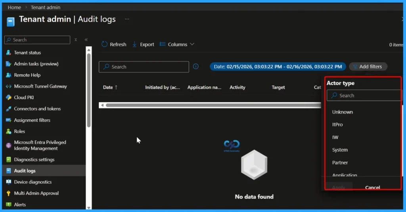Select Partner actor type option
Screen dimensions: 406x212
pyautogui.click(x=340, y=162)
